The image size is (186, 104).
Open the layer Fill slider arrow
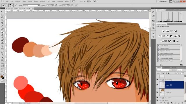(183, 73)
